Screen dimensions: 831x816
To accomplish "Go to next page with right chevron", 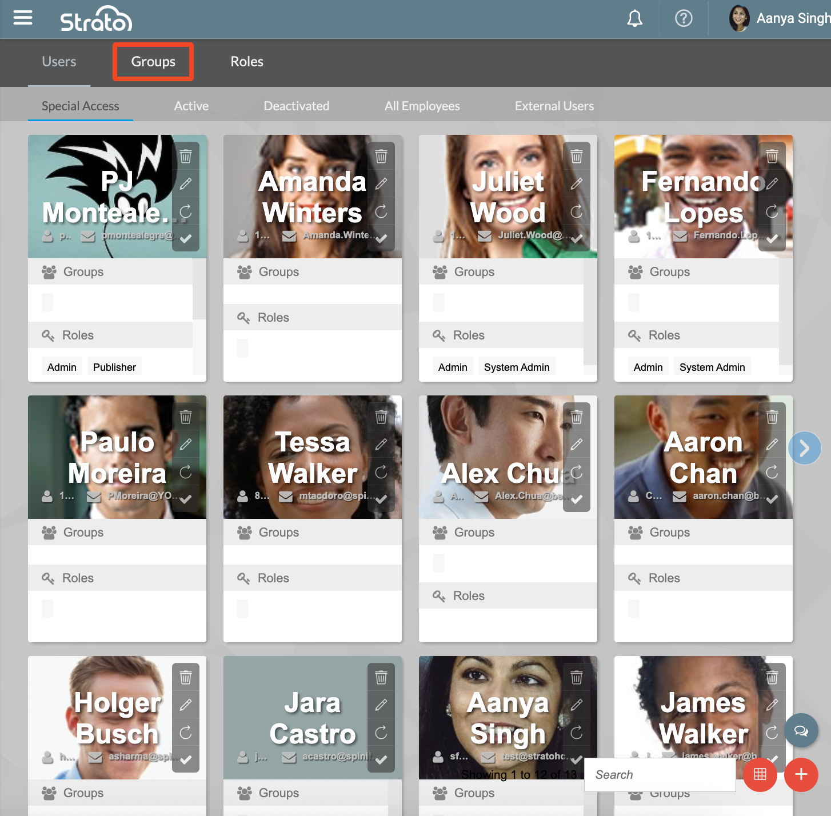I will [805, 448].
